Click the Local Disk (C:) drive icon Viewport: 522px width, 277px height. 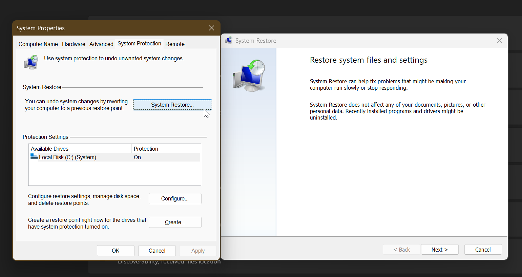(34, 156)
